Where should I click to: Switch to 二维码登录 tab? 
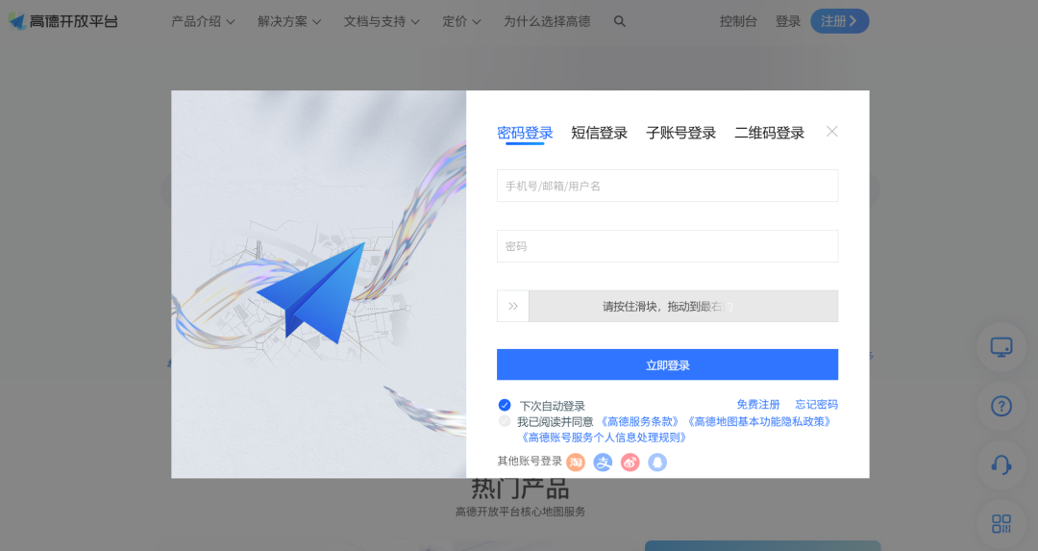click(x=769, y=133)
